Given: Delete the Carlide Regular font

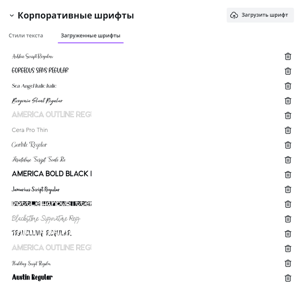Looking at the screenshot, I should pyautogui.click(x=288, y=145).
